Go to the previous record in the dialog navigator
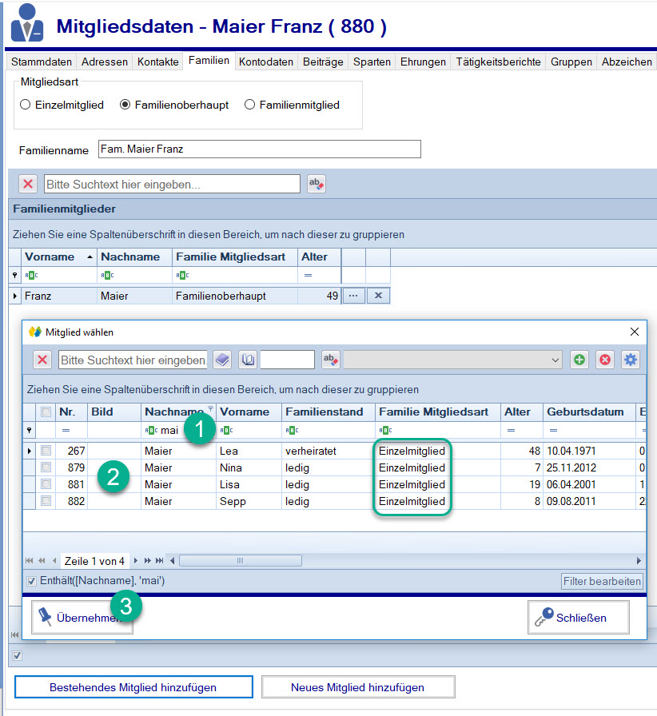The image size is (657, 716). coord(54,561)
